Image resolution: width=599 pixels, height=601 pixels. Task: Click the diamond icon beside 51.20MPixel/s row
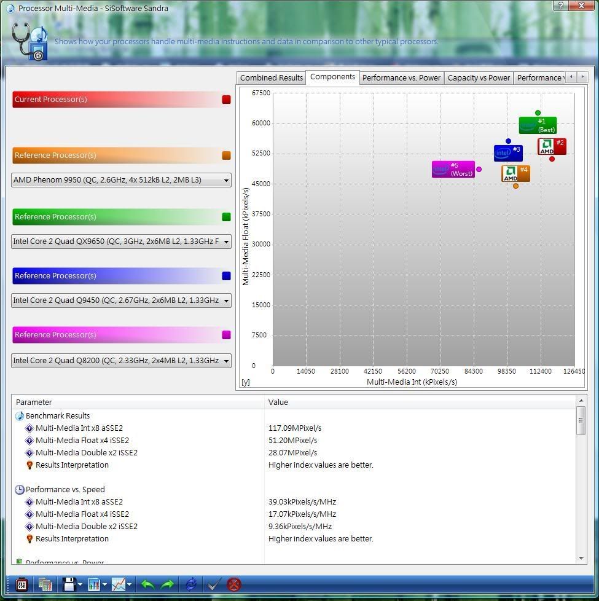click(x=29, y=441)
